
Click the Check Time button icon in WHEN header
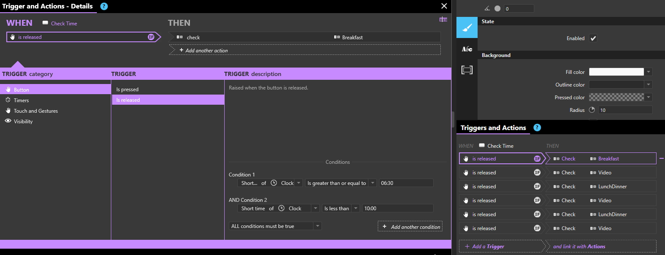[x=45, y=23]
